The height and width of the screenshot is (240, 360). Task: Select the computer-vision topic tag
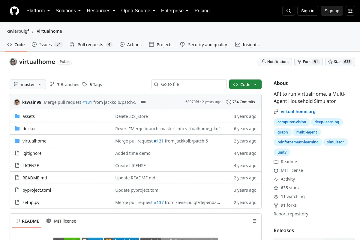[292, 122]
